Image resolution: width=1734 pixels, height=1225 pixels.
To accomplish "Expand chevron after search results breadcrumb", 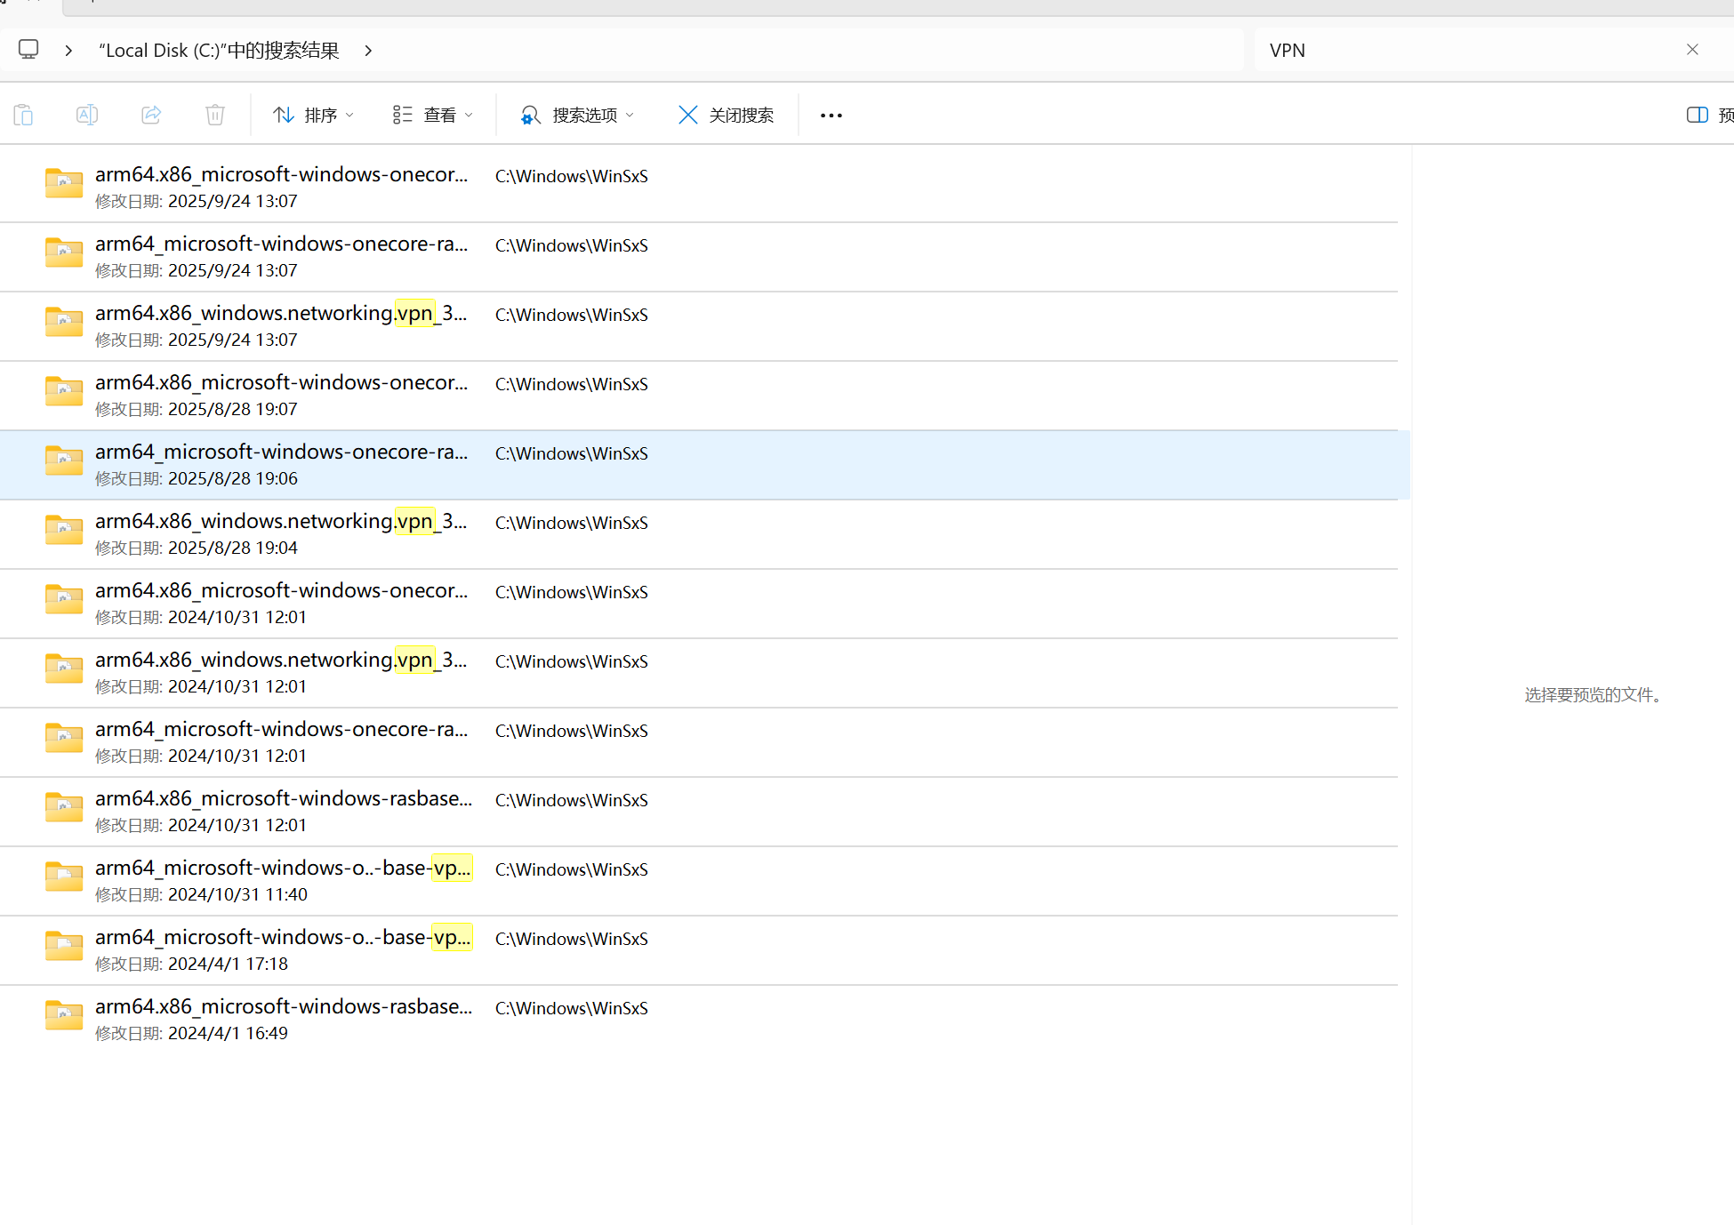I will pyautogui.click(x=368, y=51).
